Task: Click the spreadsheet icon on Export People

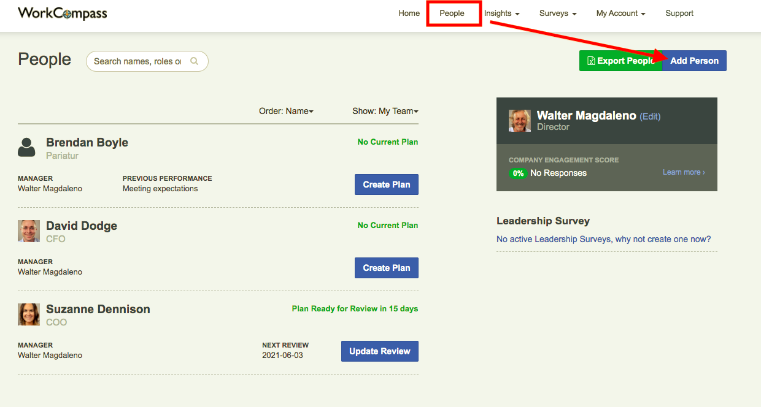Action: coord(590,61)
